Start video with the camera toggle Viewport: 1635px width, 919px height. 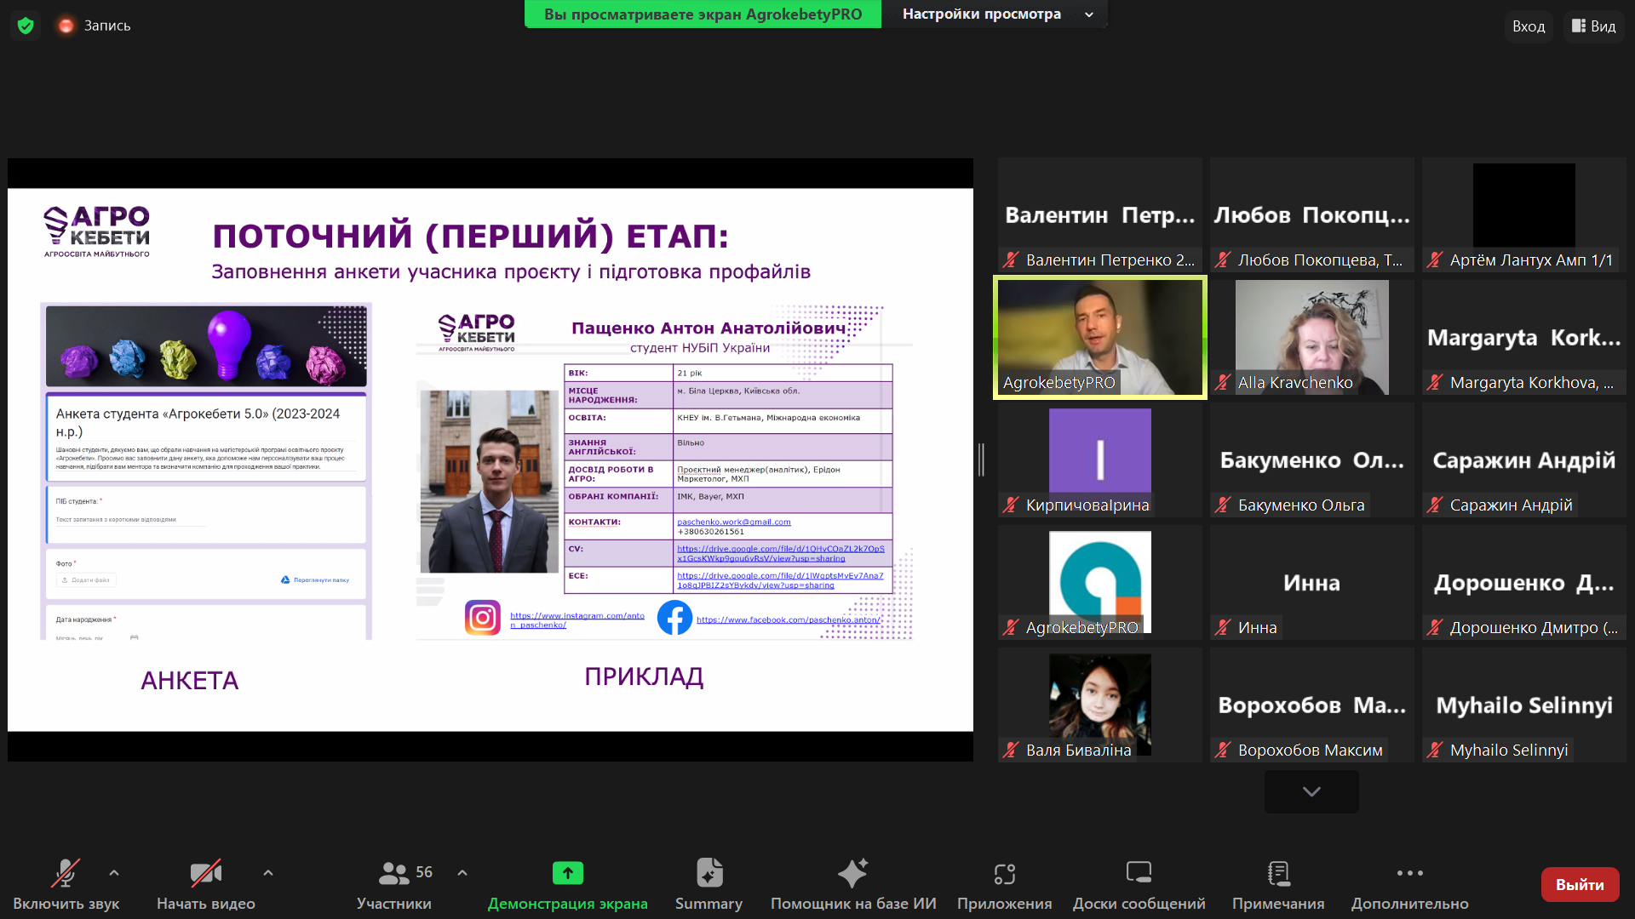(205, 873)
